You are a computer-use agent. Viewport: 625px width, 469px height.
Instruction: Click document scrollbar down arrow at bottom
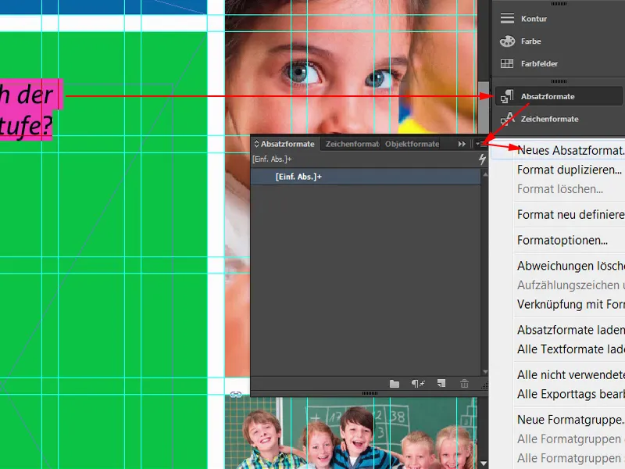[484, 464]
